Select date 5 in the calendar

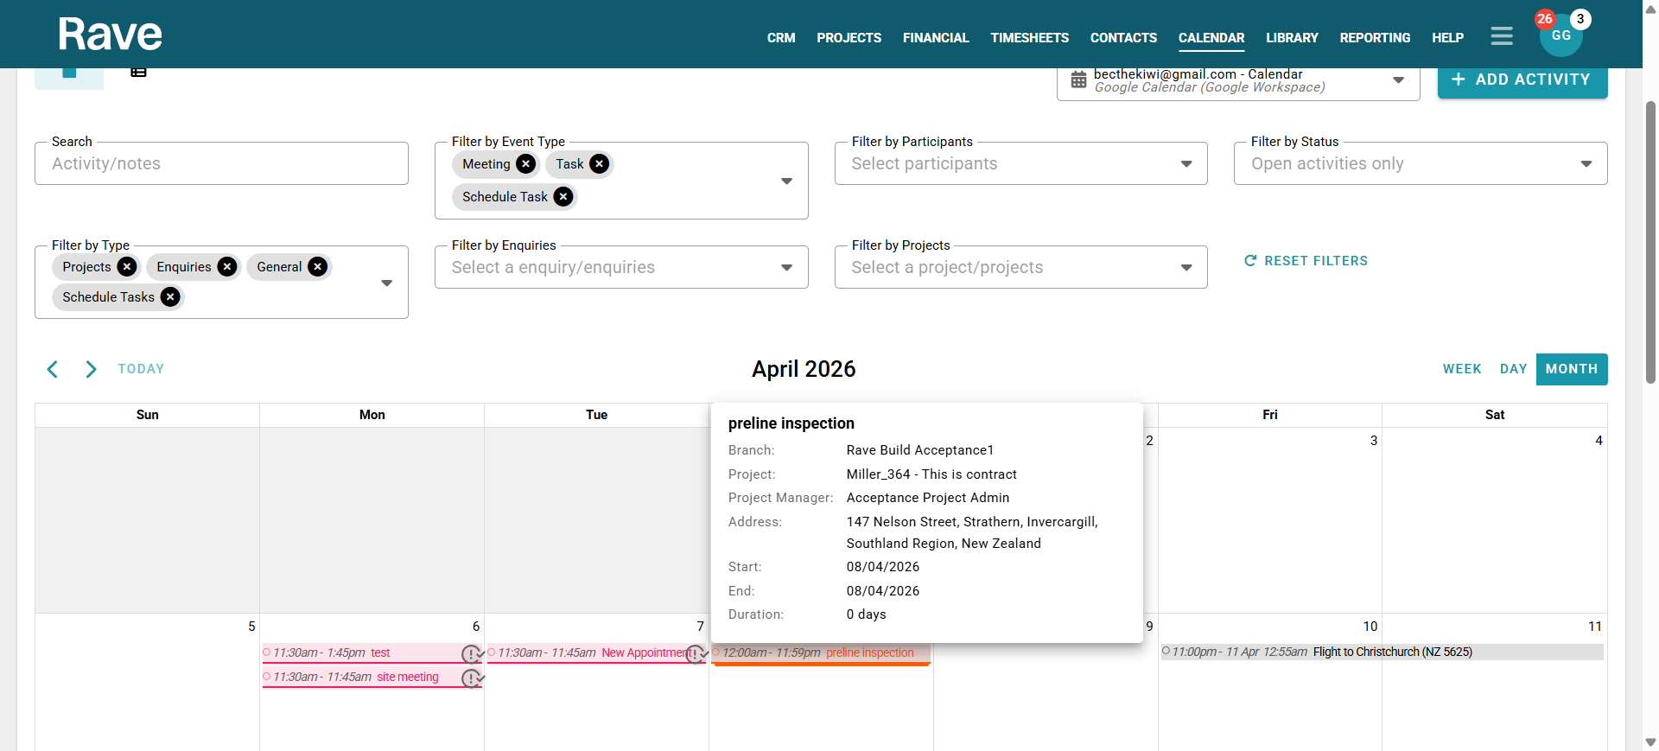click(x=251, y=627)
